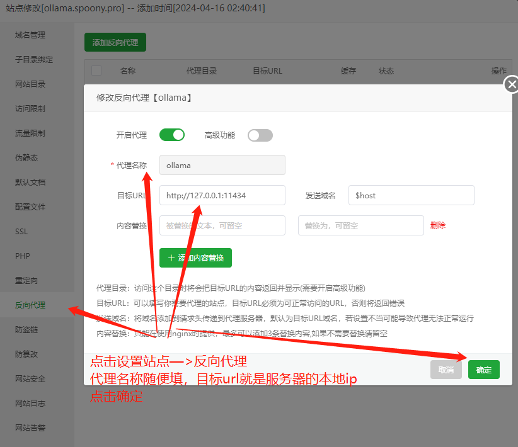Close the reverse proxy edit dialog
This screenshot has width=518, height=447.
click(x=512, y=84)
